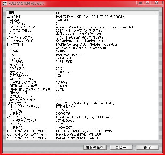Close the KOEI SYSTEM VIEWER window
The height and width of the screenshot is (155, 165).
pos(156,2)
